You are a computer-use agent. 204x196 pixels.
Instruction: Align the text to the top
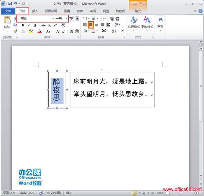85,25
